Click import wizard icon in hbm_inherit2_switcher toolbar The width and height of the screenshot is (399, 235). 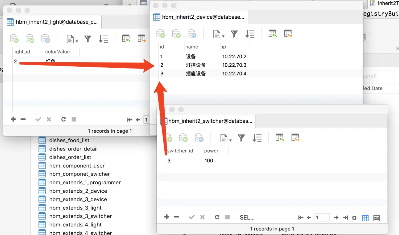click(x=280, y=138)
